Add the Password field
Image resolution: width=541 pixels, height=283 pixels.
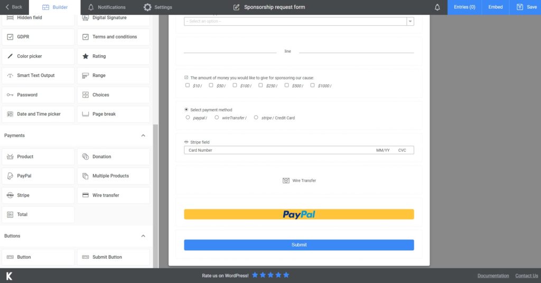(x=38, y=95)
